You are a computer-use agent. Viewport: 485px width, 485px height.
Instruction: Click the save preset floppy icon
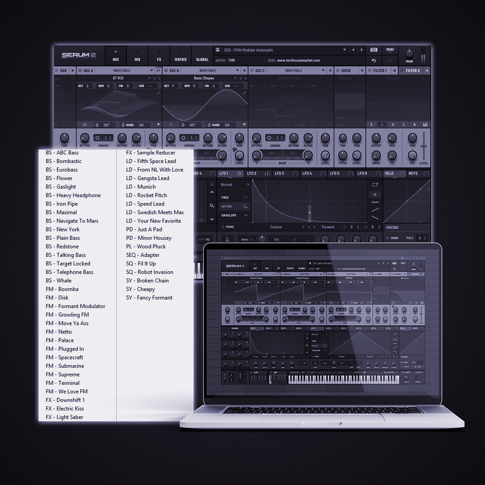point(218,50)
